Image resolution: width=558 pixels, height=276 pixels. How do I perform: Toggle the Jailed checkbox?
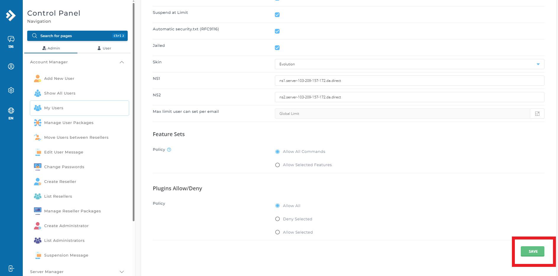tap(277, 48)
